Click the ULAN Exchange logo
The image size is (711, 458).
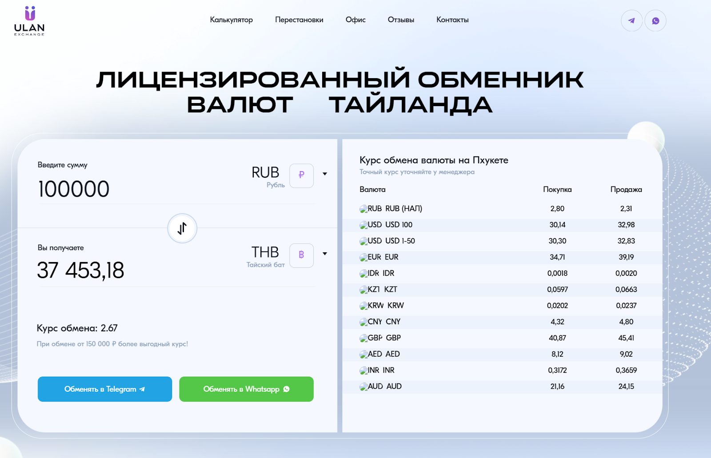(x=29, y=21)
